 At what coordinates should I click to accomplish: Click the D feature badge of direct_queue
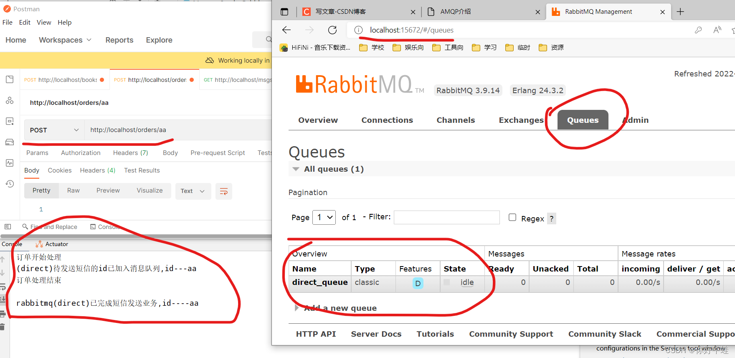418,283
